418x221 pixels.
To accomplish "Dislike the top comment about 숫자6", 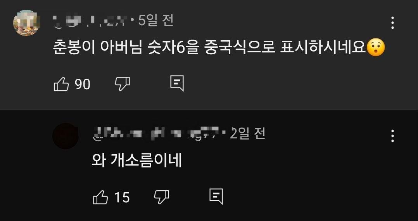I will click(x=123, y=84).
